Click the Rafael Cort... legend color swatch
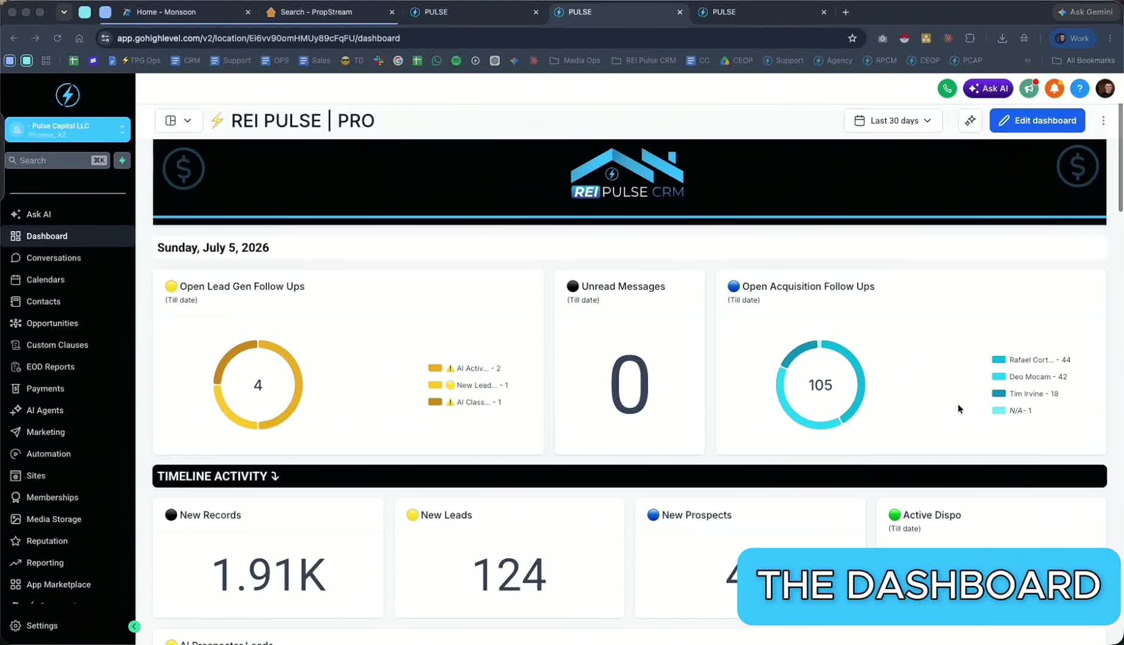The height and width of the screenshot is (645, 1124). (999, 360)
